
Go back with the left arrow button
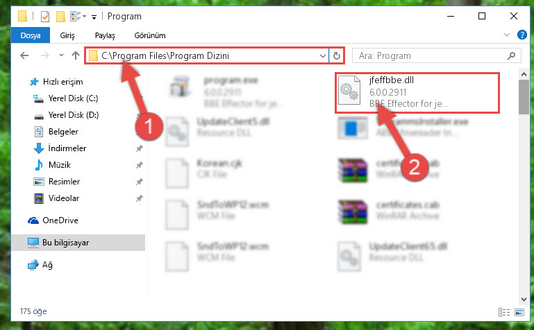(x=24, y=55)
